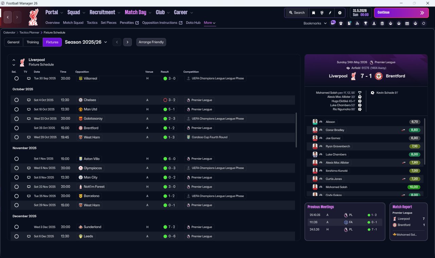The width and height of the screenshot is (435, 258).
Task: Click the fixture list vertical scrollbar
Action: pos(296,130)
